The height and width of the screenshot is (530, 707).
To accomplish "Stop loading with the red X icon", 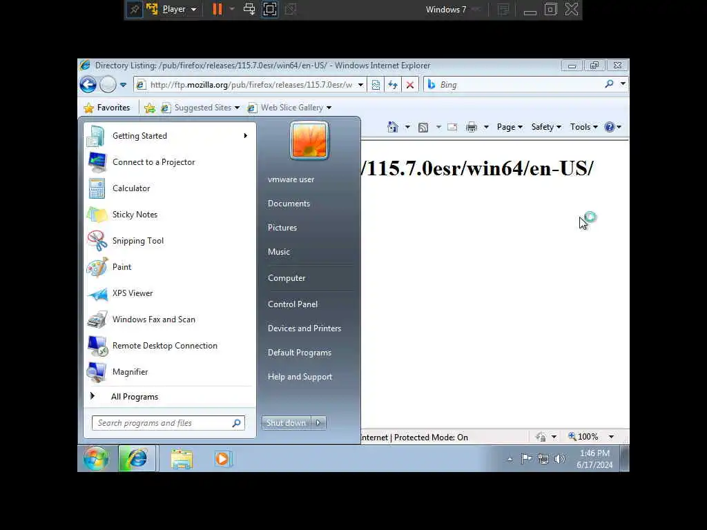I will (x=410, y=85).
